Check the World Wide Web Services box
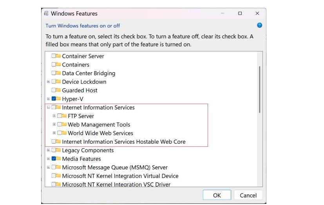This screenshot has width=324, height=205. (60, 133)
